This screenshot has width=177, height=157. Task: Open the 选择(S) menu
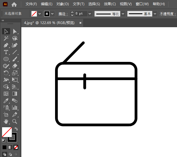click(x=94, y=4)
